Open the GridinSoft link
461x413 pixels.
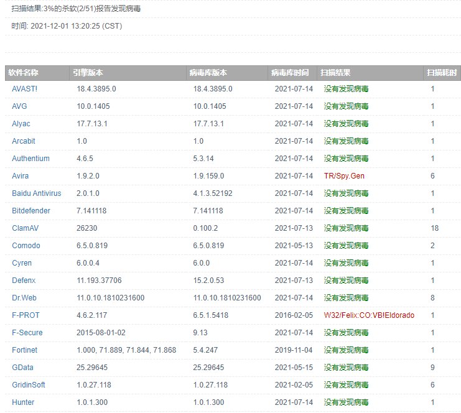[x=28, y=385]
